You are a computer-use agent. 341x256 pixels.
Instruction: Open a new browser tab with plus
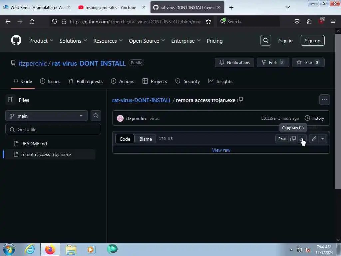231,8
